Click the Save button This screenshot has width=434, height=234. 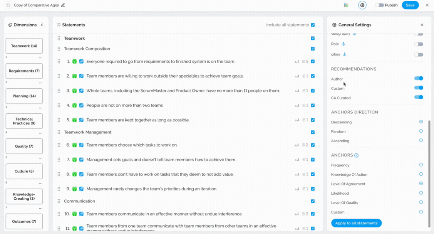(410, 5)
